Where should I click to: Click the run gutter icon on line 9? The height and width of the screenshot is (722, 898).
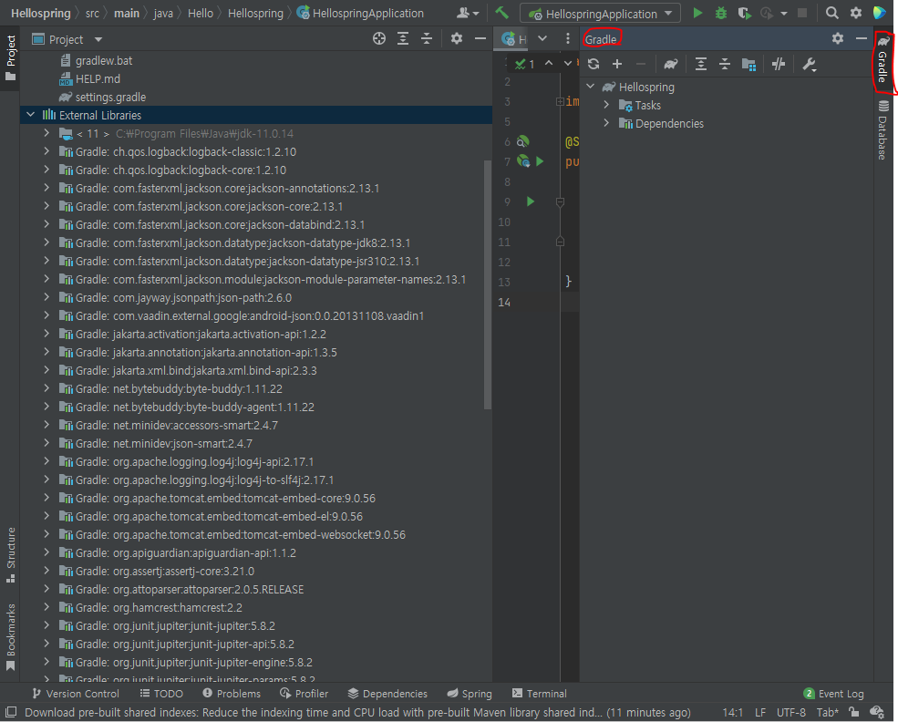click(x=531, y=201)
